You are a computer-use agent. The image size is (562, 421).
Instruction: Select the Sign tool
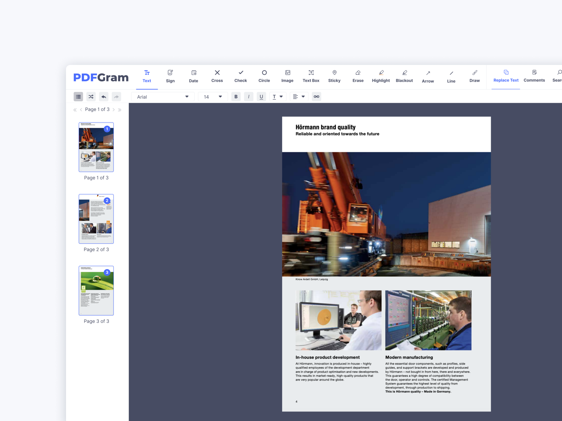pyautogui.click(x=170, y=76)
